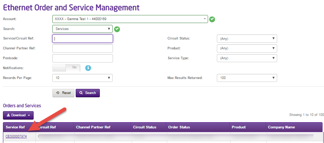This screenshot has width=324, height=143.
Task: Open the Records Per Page dropdown
Action: pos(82,78)
